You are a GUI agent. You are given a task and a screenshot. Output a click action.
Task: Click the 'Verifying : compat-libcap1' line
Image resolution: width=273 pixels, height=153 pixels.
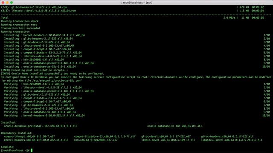pyautogui.click(x=38, y=102)
